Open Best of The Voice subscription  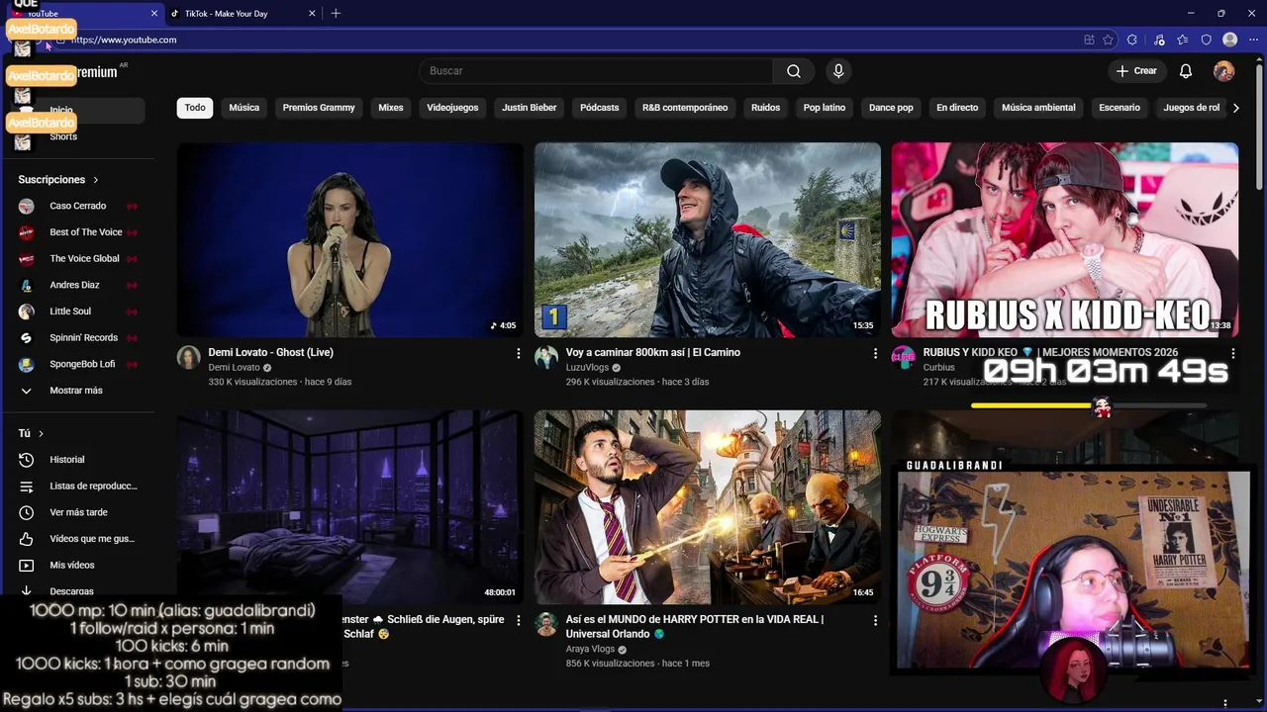coord(77,232)
